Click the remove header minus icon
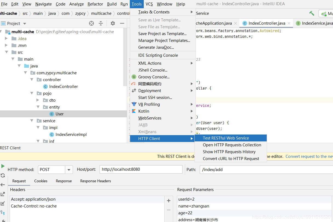The width and height of the screenshot is (333, 222). [169, 210]
